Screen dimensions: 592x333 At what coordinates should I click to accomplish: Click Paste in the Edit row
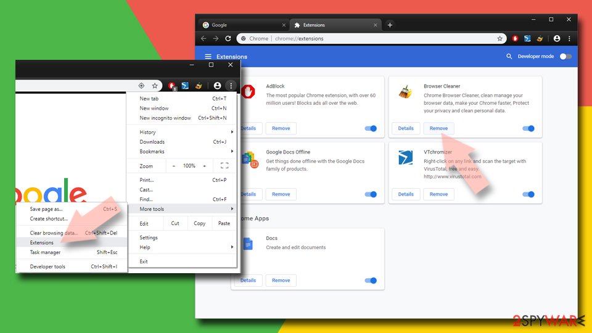click(x=224, y=223)
